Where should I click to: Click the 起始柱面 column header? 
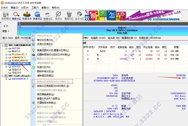tap(122, 47)
